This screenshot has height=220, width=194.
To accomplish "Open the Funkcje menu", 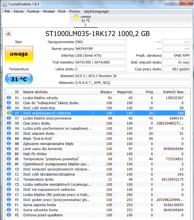I will click(x=33, y=11).
